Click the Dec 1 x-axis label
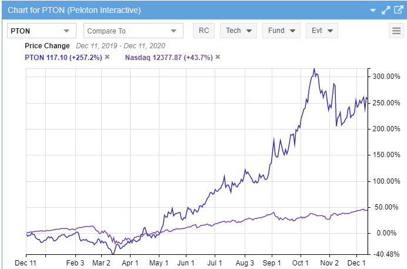 point(356,263)
